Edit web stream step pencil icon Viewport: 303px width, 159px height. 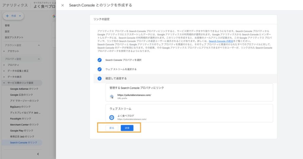(x=99, y=69)
